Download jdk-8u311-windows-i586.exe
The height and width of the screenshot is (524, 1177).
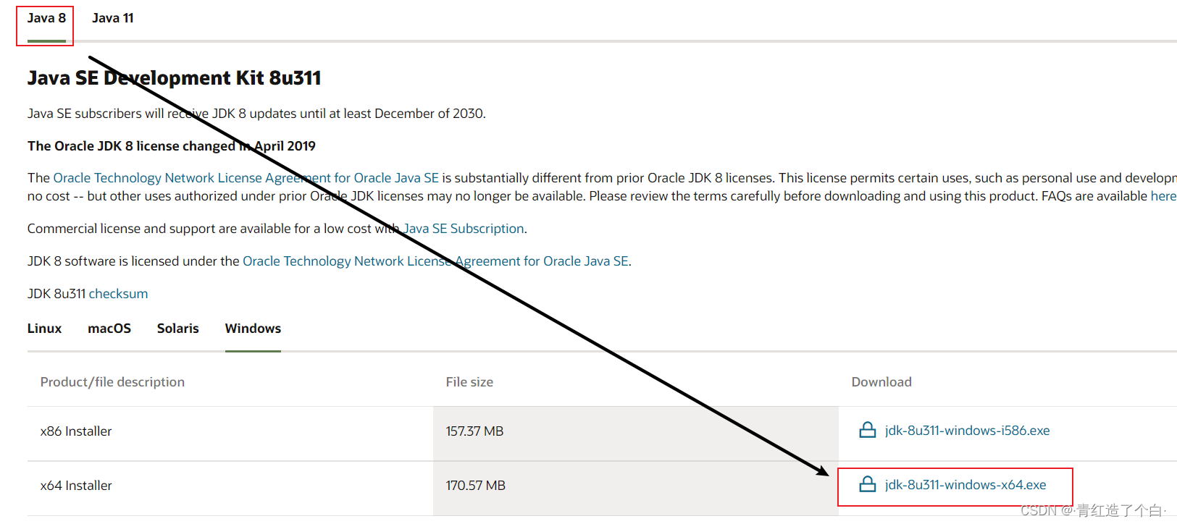967,431
